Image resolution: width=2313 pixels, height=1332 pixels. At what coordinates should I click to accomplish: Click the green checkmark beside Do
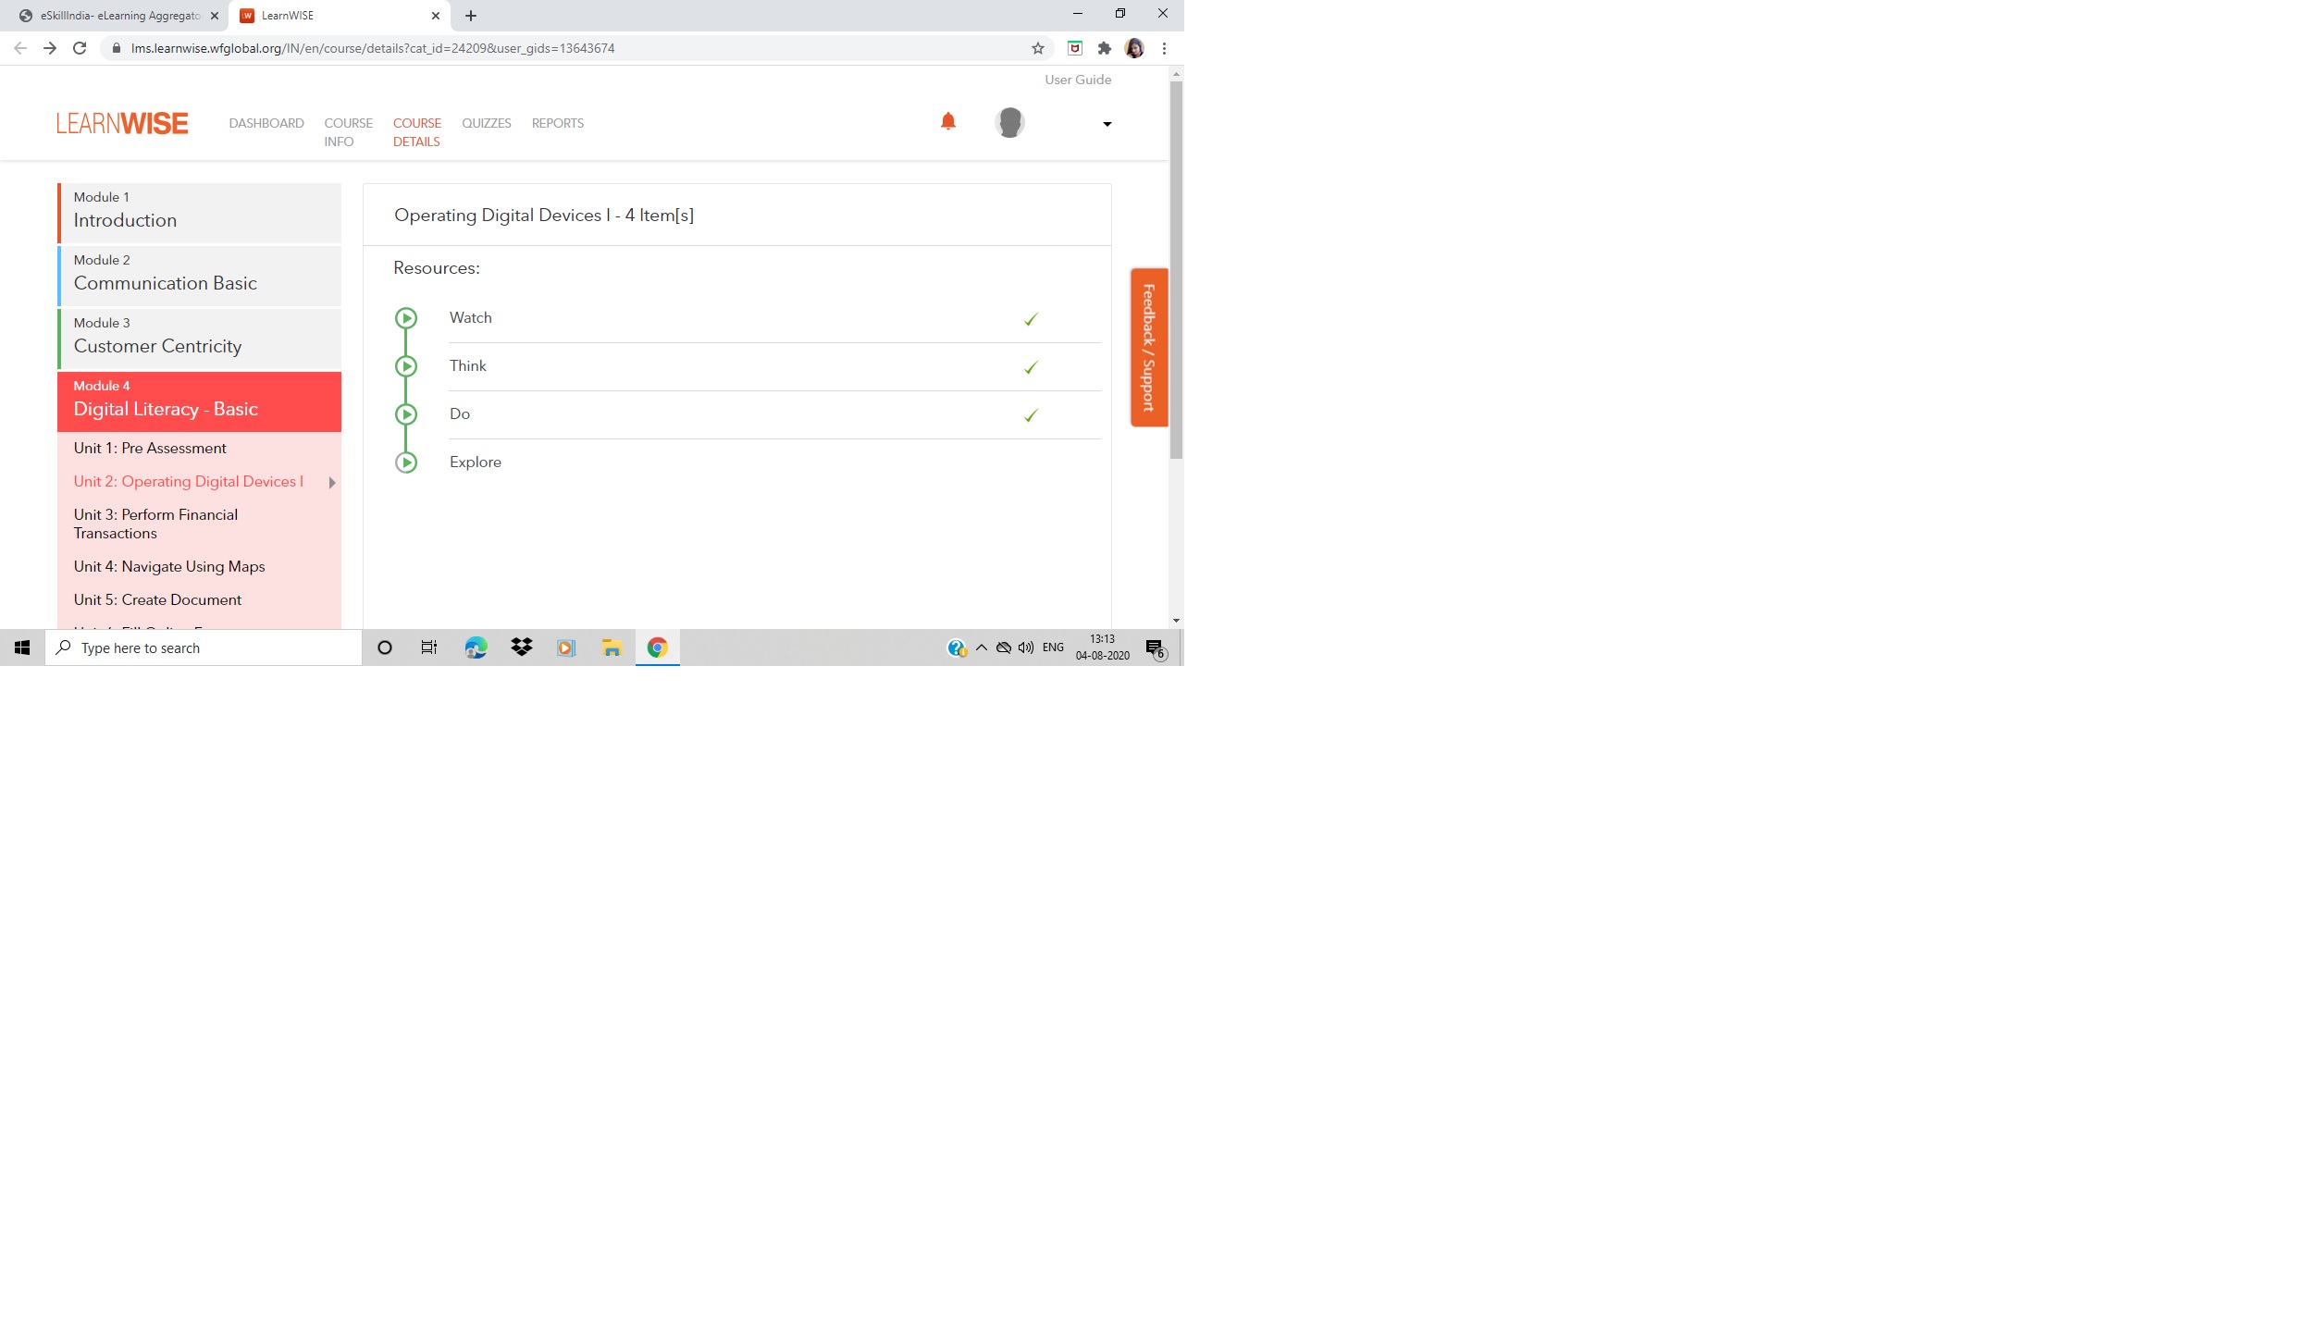pyautogui.click(x=1031, y=415)
